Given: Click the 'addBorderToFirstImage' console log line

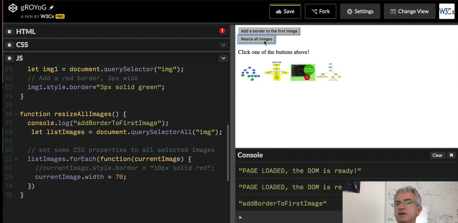Looking at the screenshot, I should [x=283, y=204].
